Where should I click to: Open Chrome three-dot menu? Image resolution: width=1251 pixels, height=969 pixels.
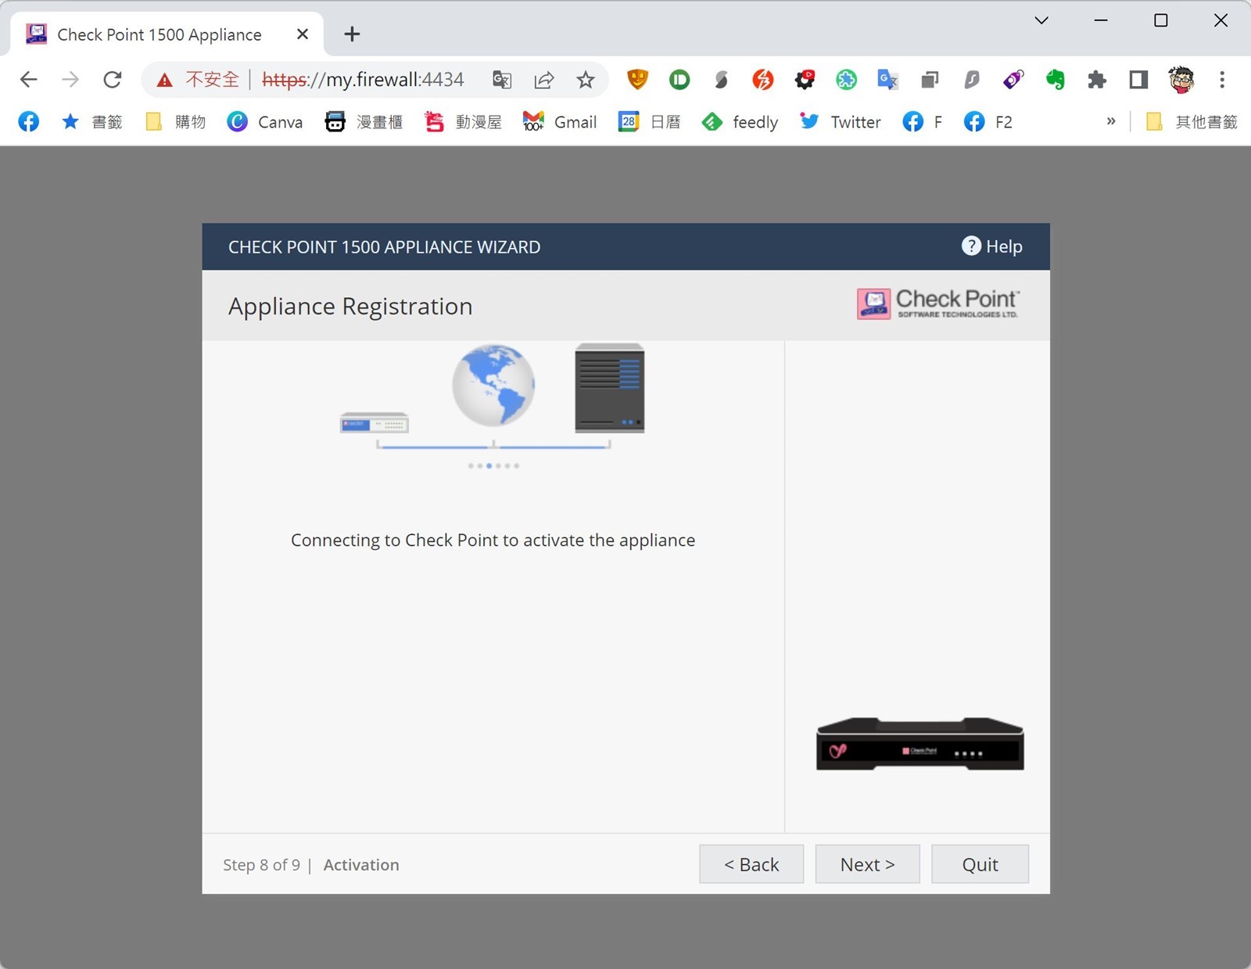coord(1221,79)
